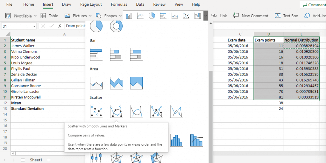Screen dimensions: 326x163
Task: Add a new sheet with plus button
Action: point(49,160)
